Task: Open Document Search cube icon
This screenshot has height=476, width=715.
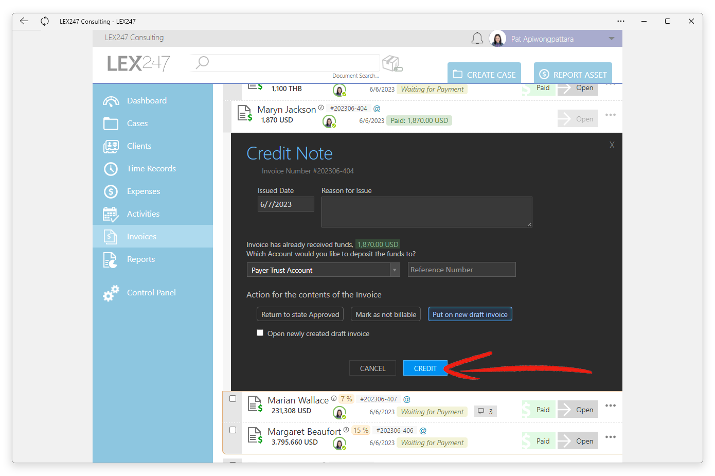Action: pos(392,63)
